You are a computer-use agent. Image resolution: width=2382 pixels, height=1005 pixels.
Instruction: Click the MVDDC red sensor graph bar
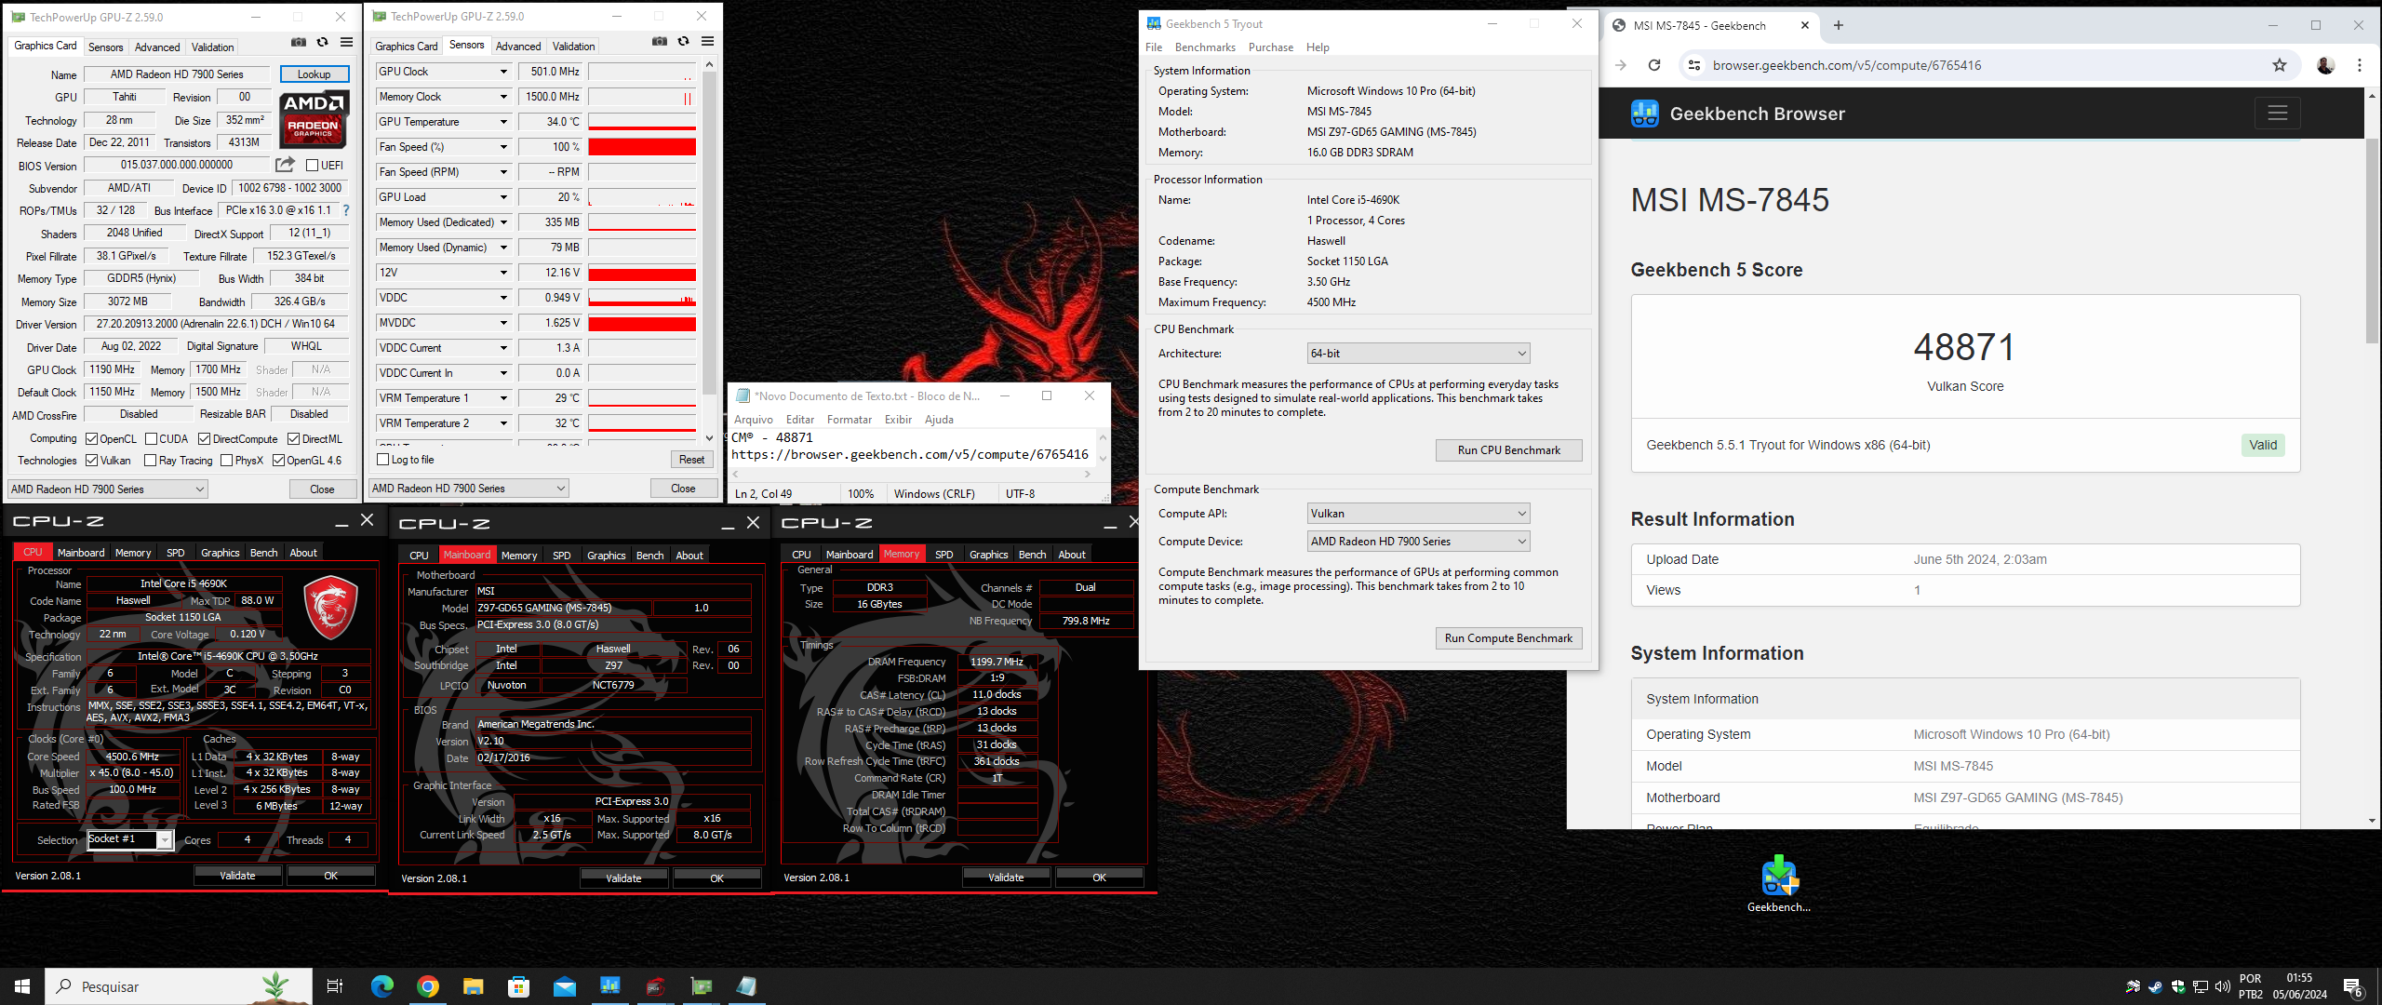pos(642,323)
